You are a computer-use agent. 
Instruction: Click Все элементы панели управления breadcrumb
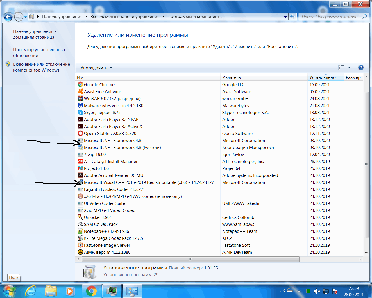[125, 17]
